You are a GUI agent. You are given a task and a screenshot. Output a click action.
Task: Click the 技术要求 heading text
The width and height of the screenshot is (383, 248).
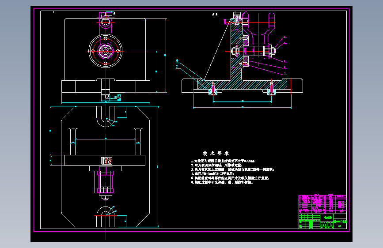click(216, 153)
